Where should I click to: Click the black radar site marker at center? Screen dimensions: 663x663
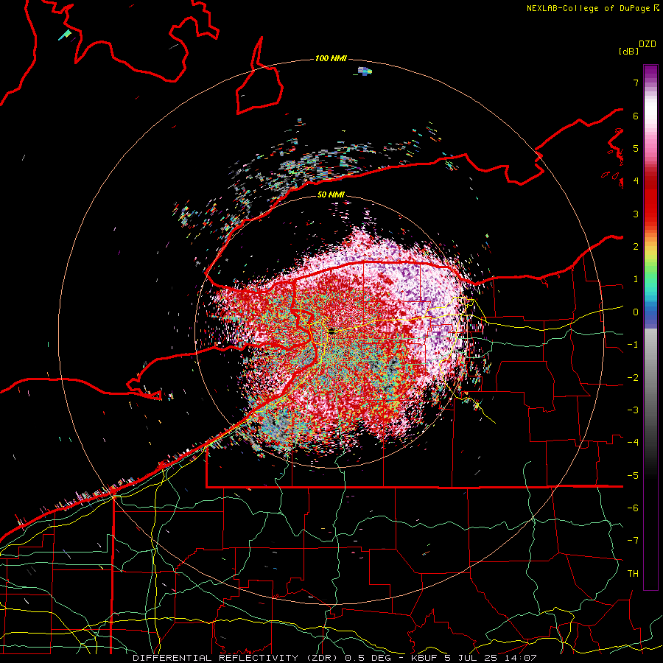332,331
